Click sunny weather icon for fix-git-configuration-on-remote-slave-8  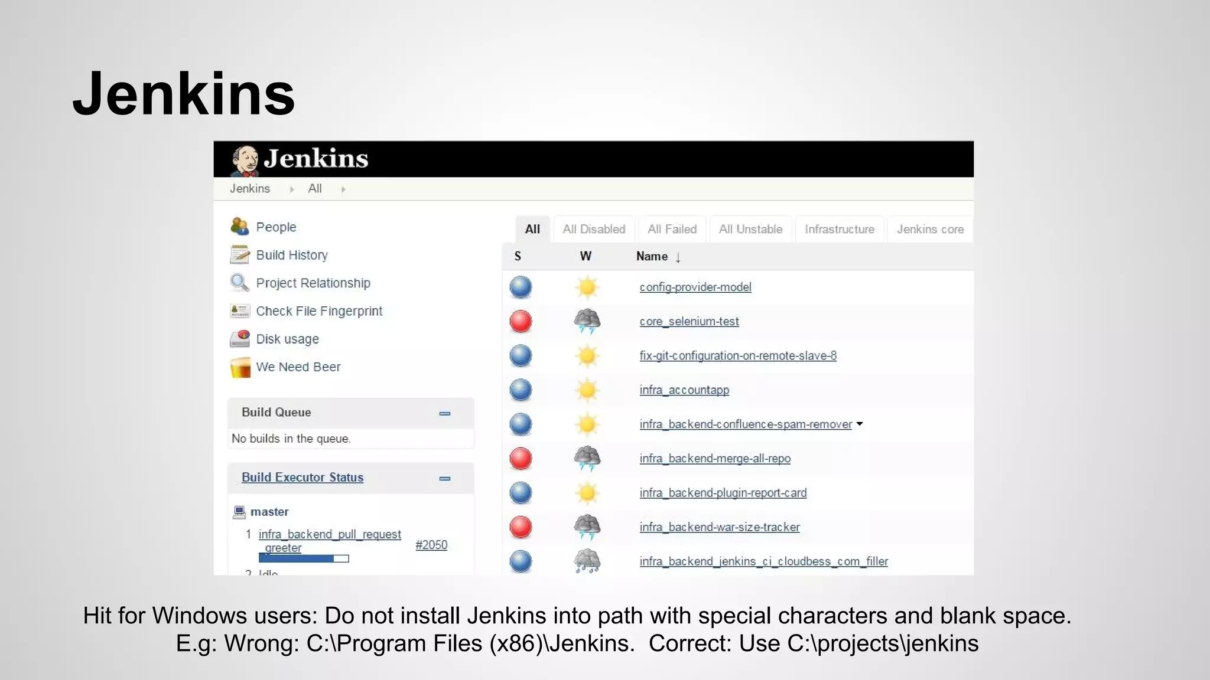(587, 356)
